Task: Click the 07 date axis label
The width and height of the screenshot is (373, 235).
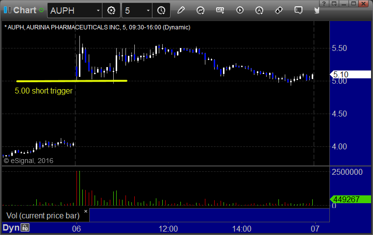Action: [315, 229]
